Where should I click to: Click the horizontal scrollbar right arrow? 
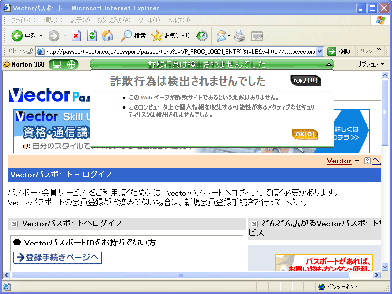point(376,275)
